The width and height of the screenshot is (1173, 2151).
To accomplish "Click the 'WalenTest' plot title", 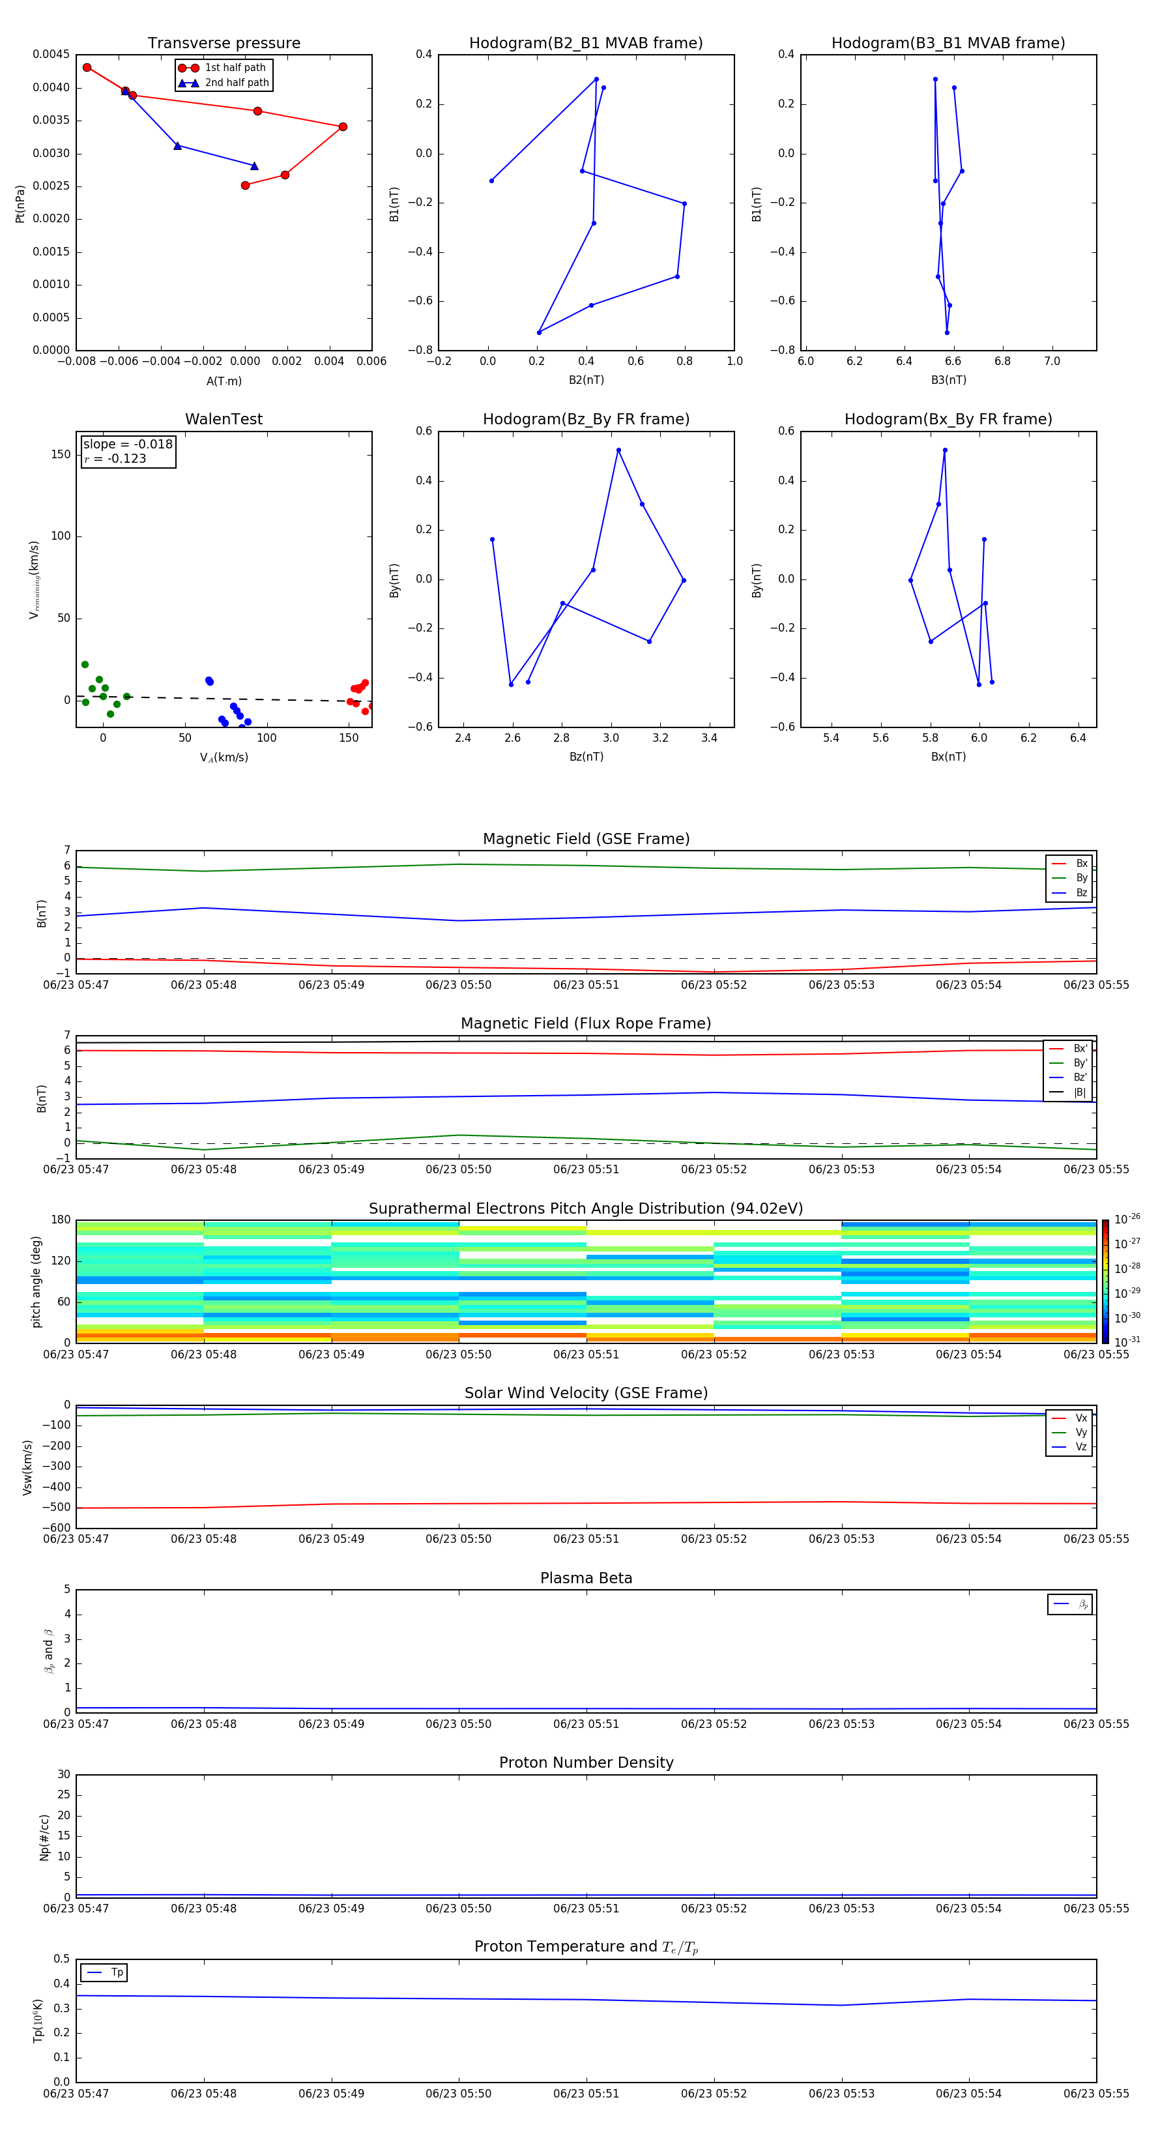I will tap(224, 419).
